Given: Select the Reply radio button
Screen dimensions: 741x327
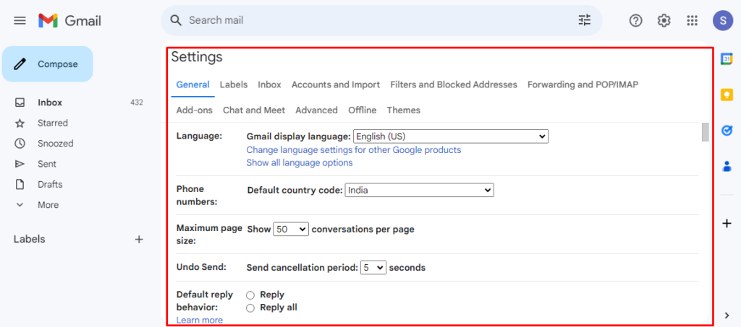Looking at the screenshot, I should pyautogui.click(x=250, y=295).
